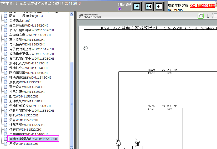Open the QQ:1553501388 customer service link
Viewport: 217px width, 149px height.
[202, 6]
